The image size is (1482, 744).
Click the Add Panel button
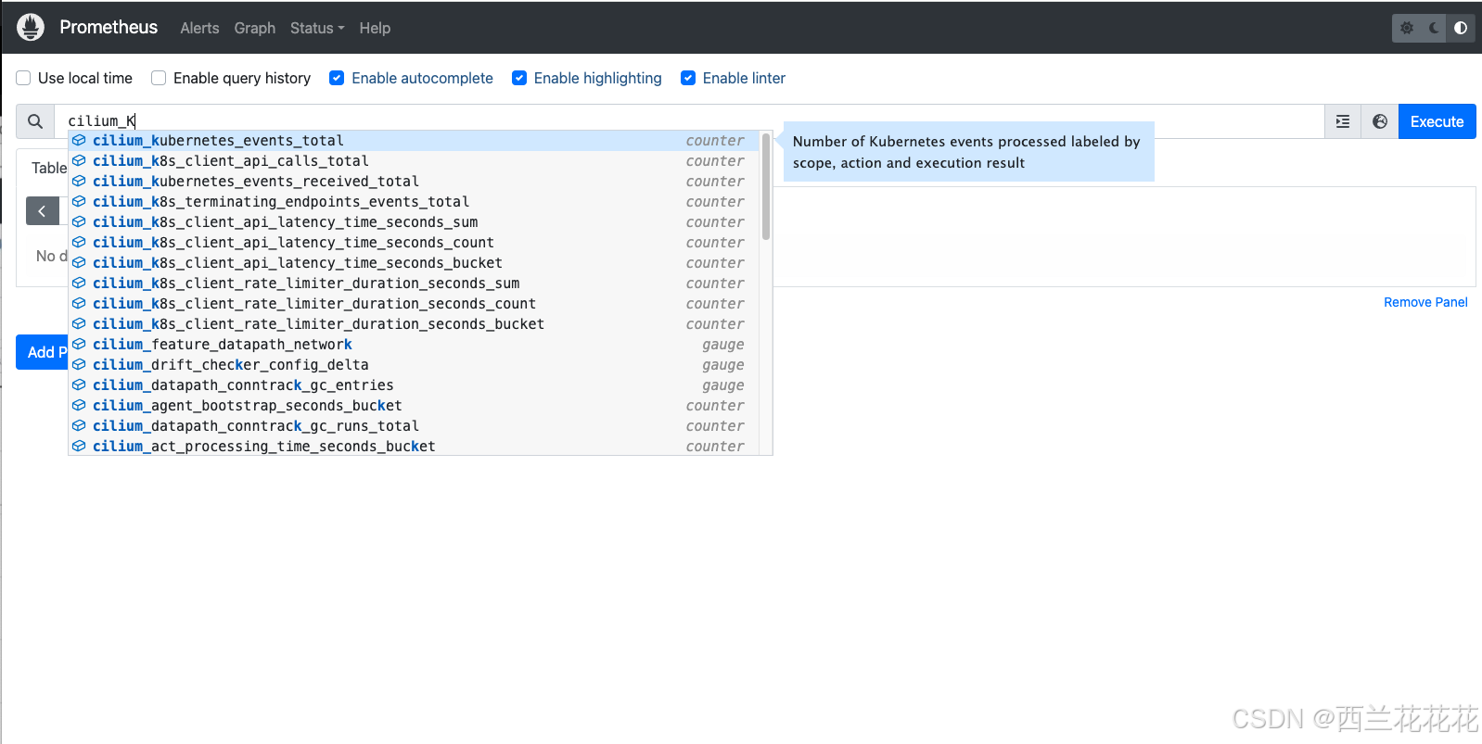tap(42, 352)
